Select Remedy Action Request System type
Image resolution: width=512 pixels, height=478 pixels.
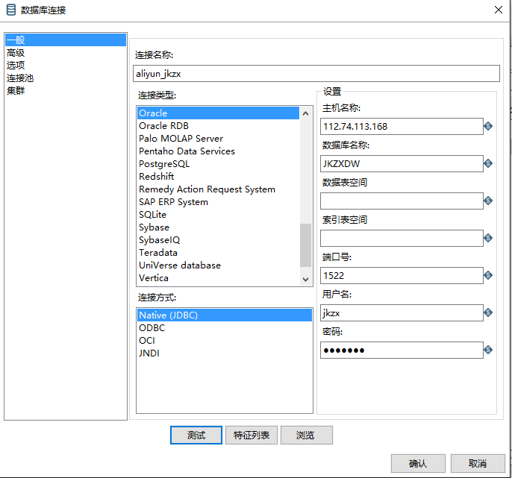coord(218,189)
